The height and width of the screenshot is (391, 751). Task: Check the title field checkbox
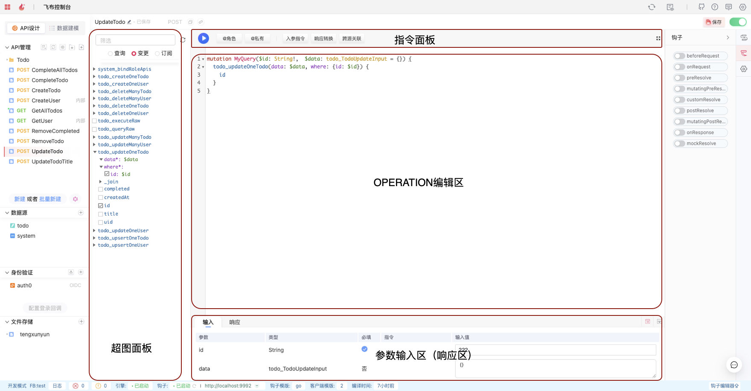click(x=101, y=214)
